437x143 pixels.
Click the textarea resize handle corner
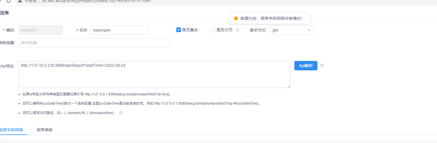pyautogui.click(x=289, y=86)
